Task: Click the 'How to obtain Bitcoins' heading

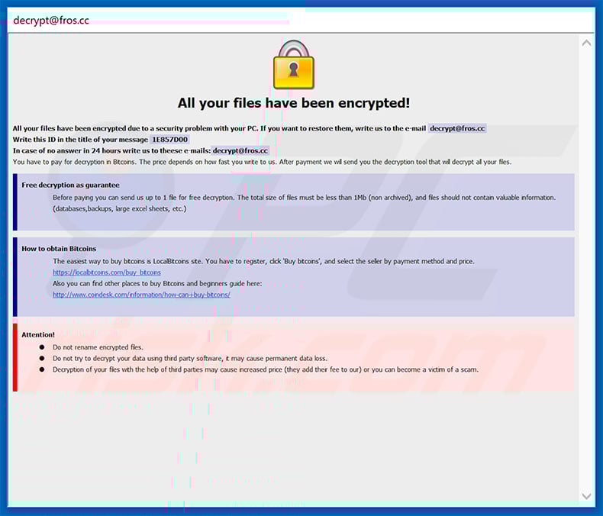Action: (x=59, y=249)
